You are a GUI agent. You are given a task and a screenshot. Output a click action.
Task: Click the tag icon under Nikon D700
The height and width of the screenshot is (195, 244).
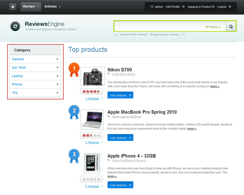tap(109, 74)
